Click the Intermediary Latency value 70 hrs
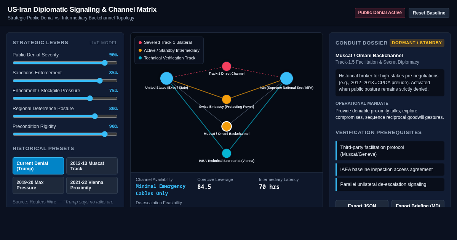Screen dimensions: 457x240 [x=269, y=187]
